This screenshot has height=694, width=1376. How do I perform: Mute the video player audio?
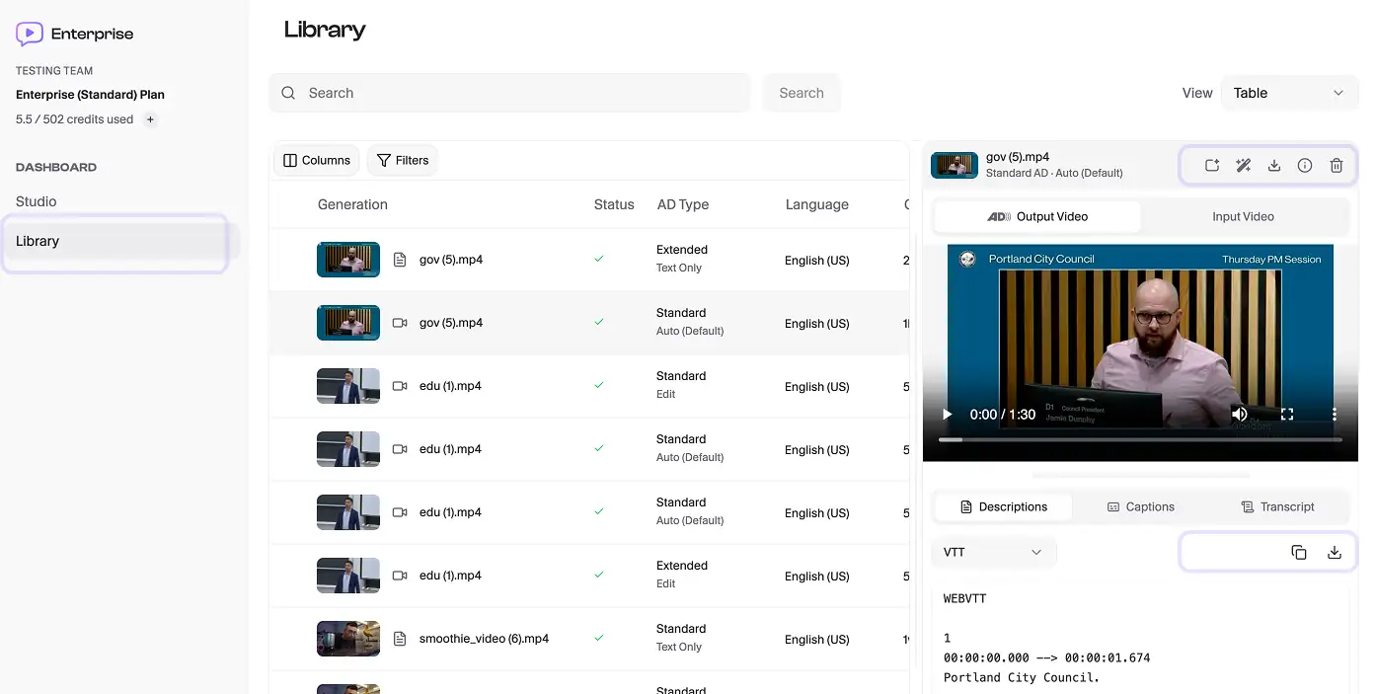pos(1240,414)
